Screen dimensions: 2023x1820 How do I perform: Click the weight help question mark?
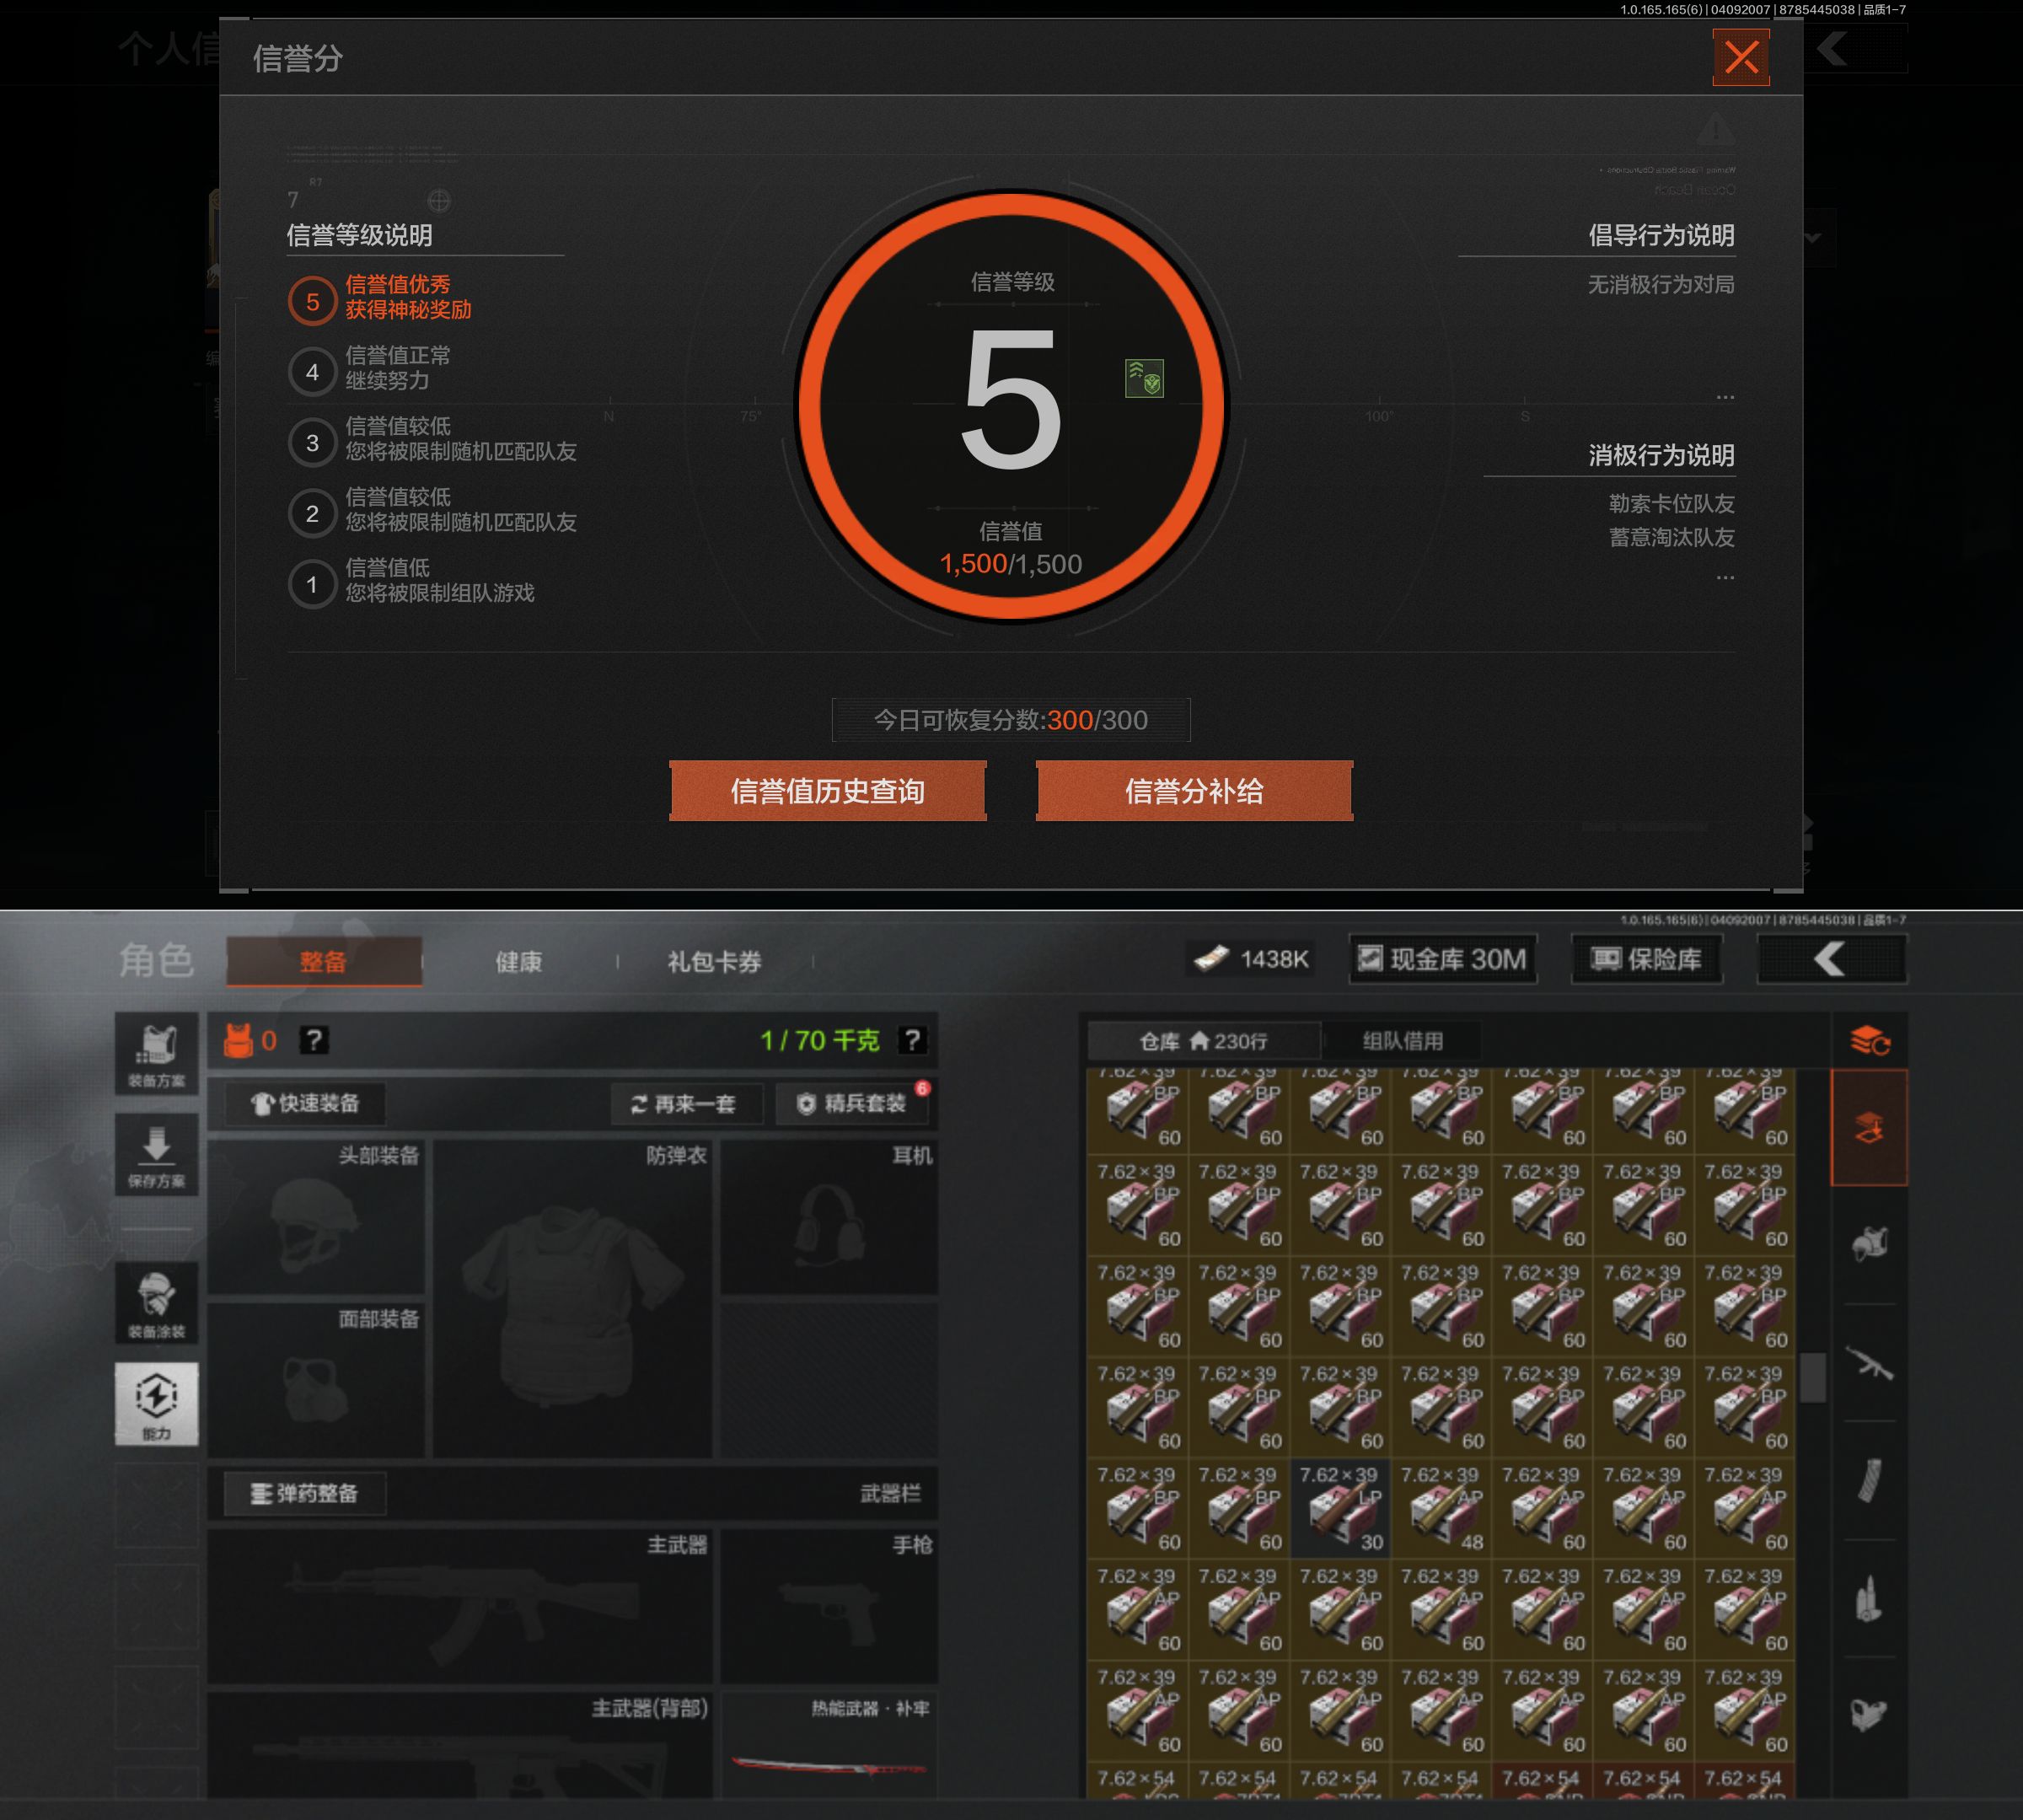(x=911, y=1040)
